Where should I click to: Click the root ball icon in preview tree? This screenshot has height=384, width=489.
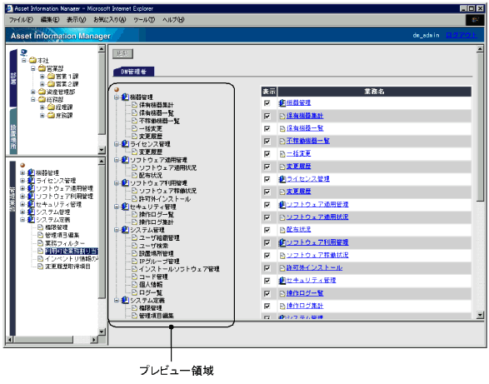click(x=117, y=89)
